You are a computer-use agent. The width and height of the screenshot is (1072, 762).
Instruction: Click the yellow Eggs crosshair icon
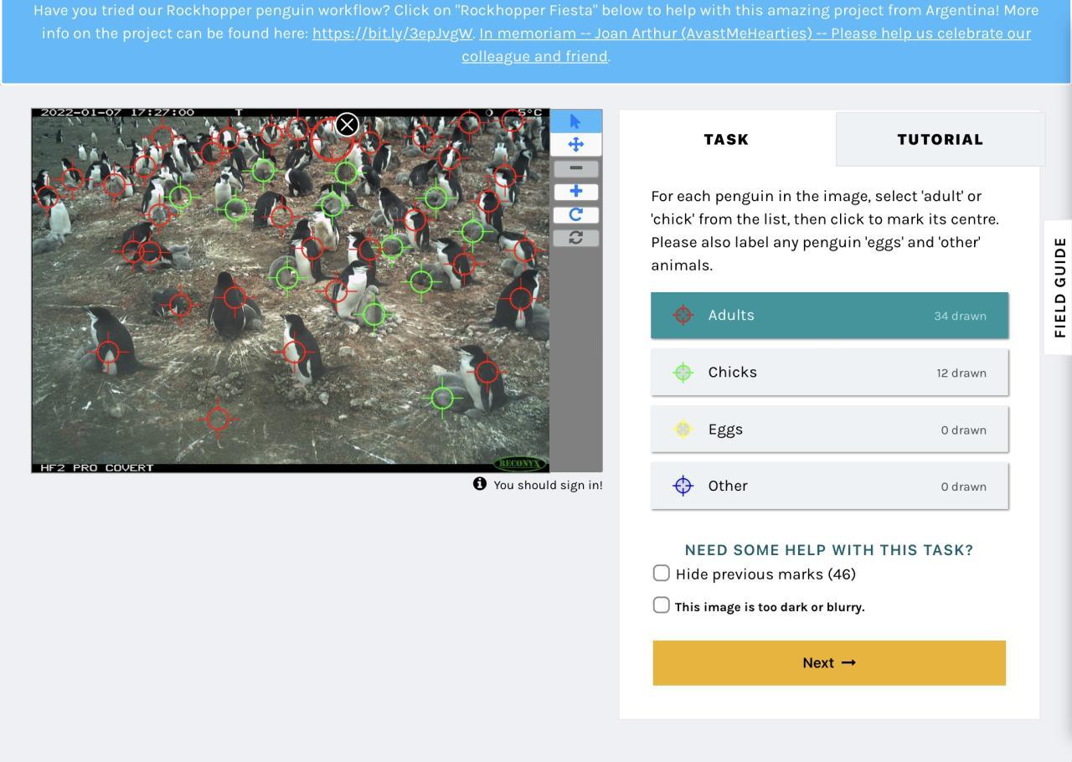(x=683, y=429)
